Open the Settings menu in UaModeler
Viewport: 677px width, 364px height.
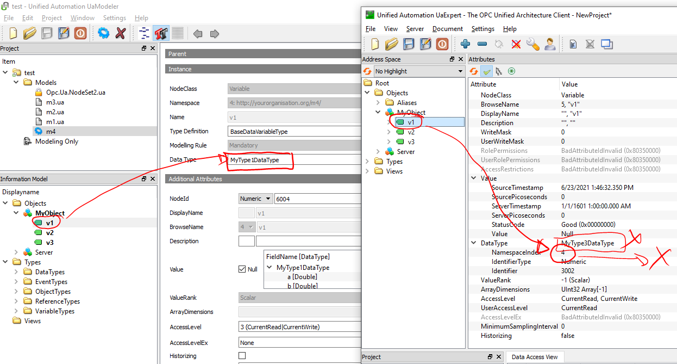pyautogui.click(x=114, y=17)
